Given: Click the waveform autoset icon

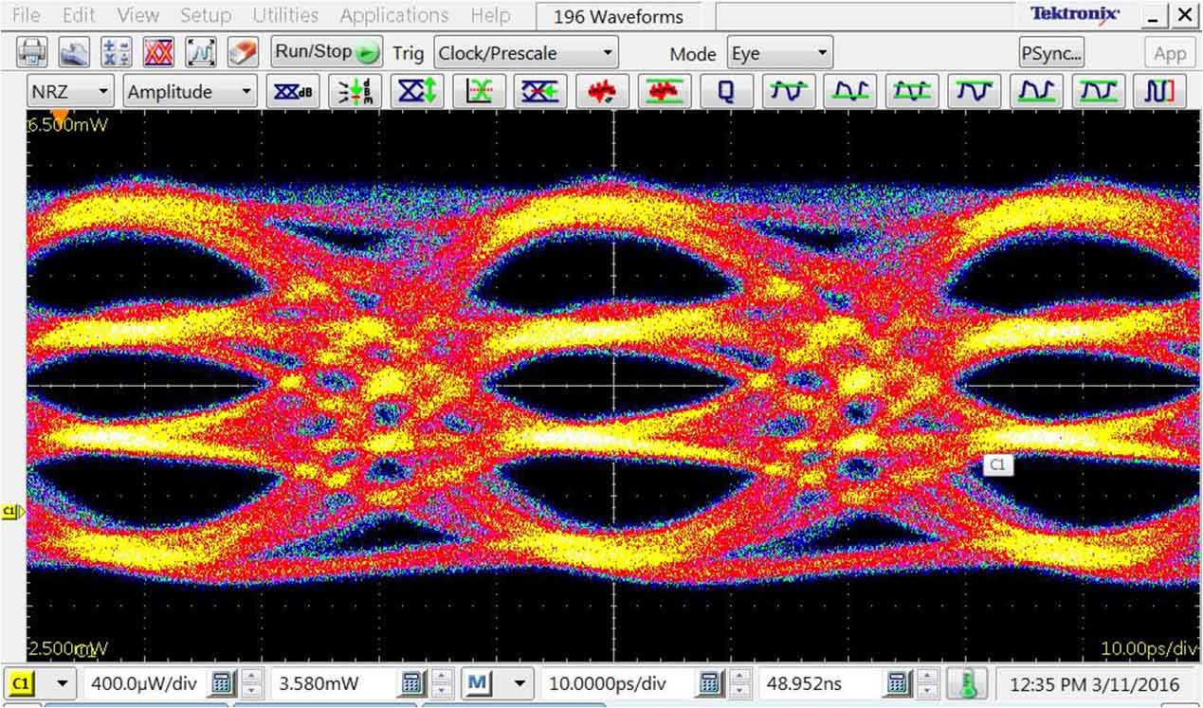Looking at the screenshot, I should click(200, 54).
